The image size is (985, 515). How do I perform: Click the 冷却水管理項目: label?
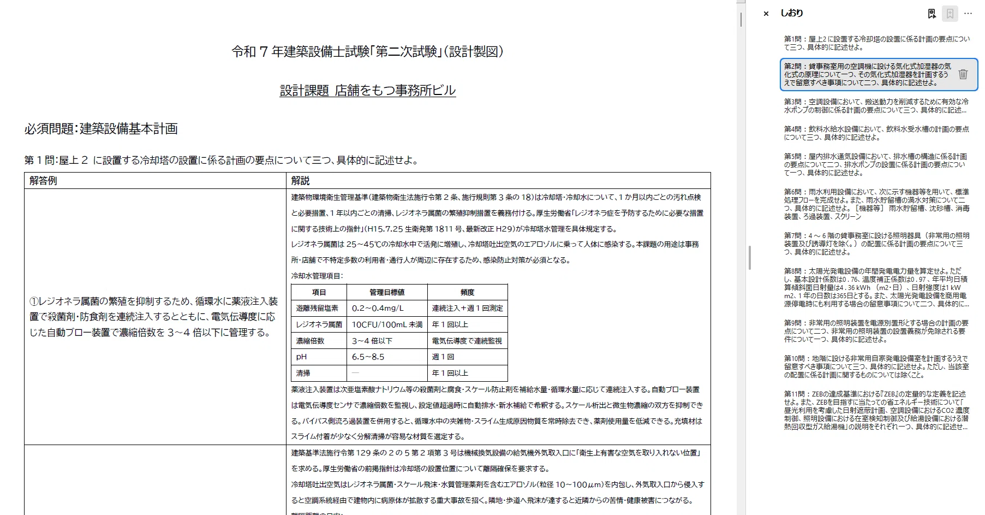tap(317, 276)
